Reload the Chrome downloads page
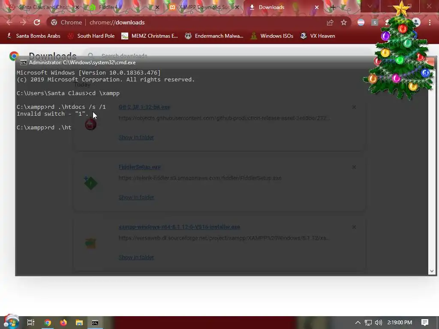Viewport: 439px width, 329px height. [x=37, y=22]
